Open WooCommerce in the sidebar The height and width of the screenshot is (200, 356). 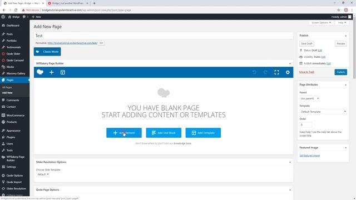tap(15, 115)
